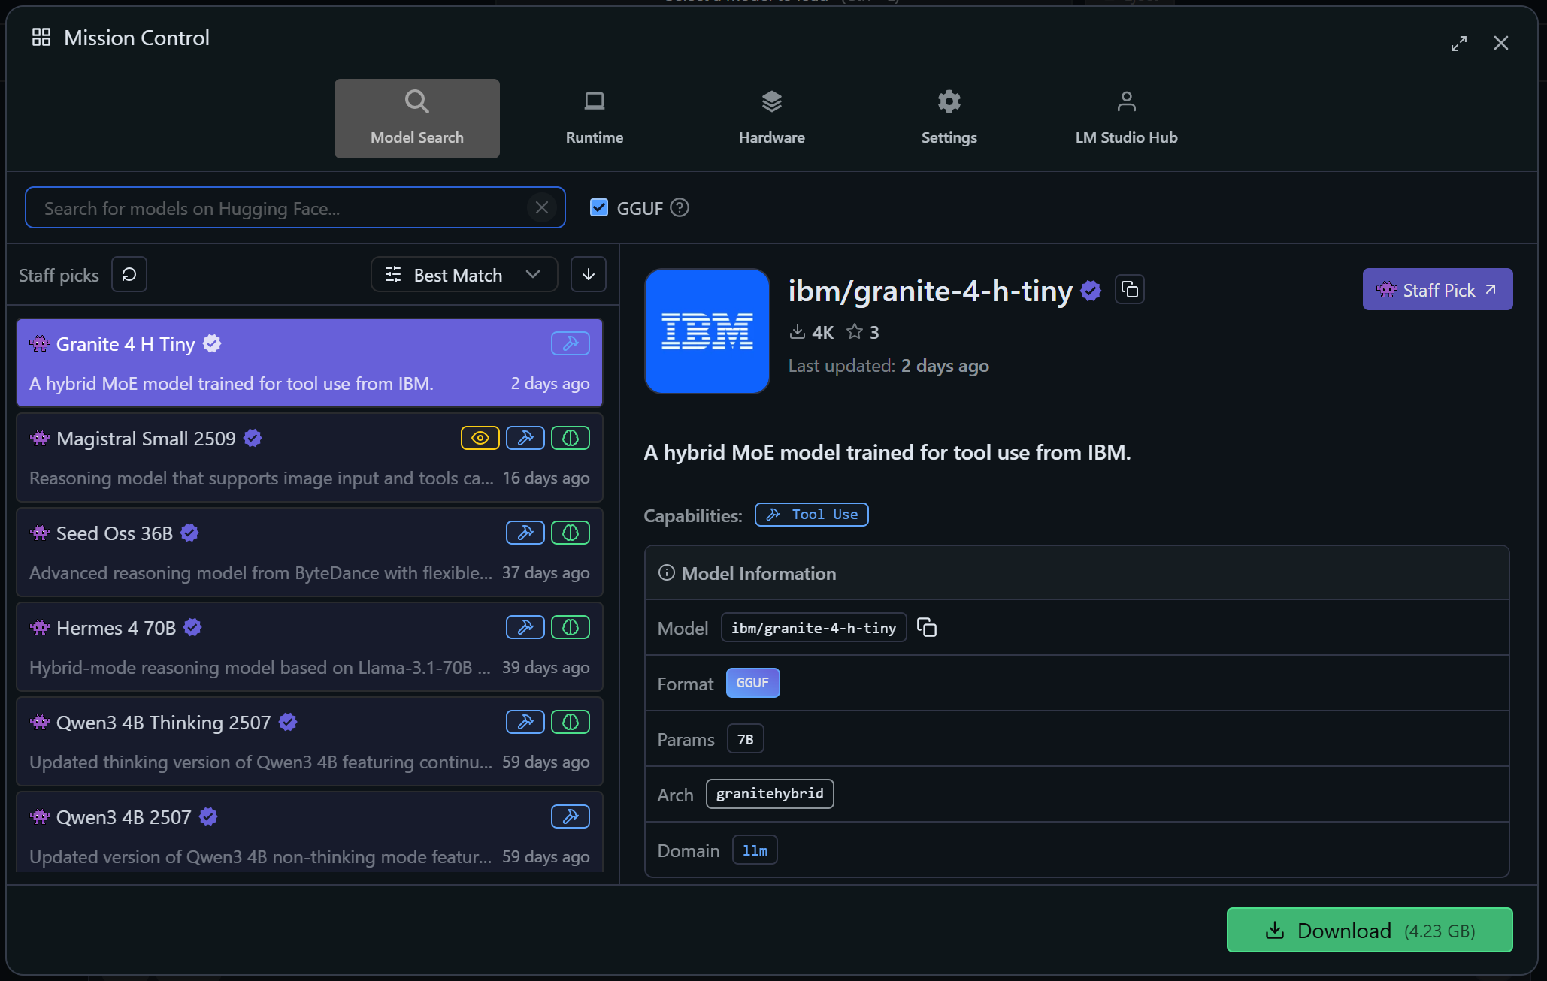Toggle the vision capability eye on Magistral Small 2509
The image size is (1547, 981).
point(480,437)
